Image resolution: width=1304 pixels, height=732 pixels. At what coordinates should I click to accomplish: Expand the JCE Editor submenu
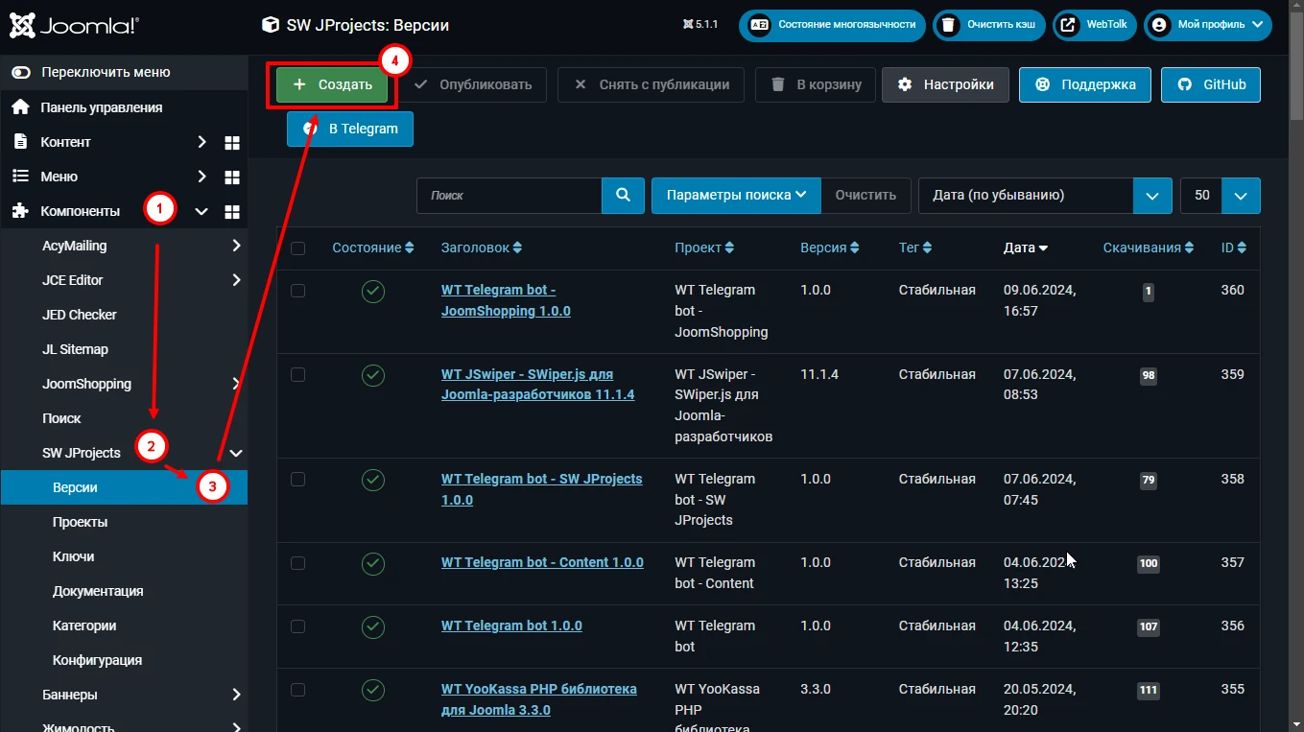point(236,280)
